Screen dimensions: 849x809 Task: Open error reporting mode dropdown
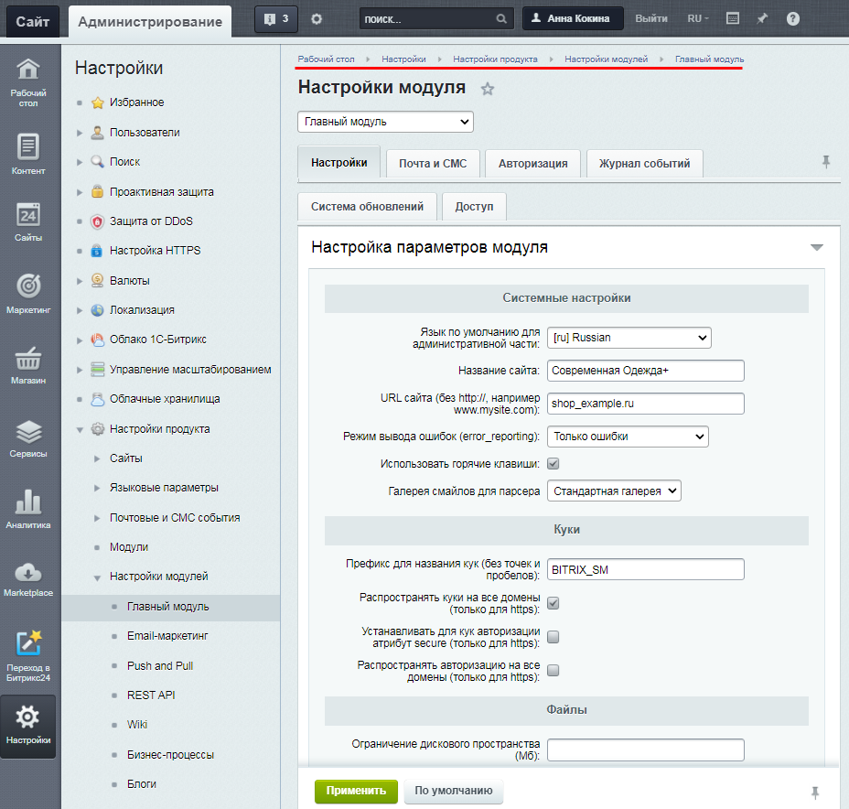tap(628, 437)
